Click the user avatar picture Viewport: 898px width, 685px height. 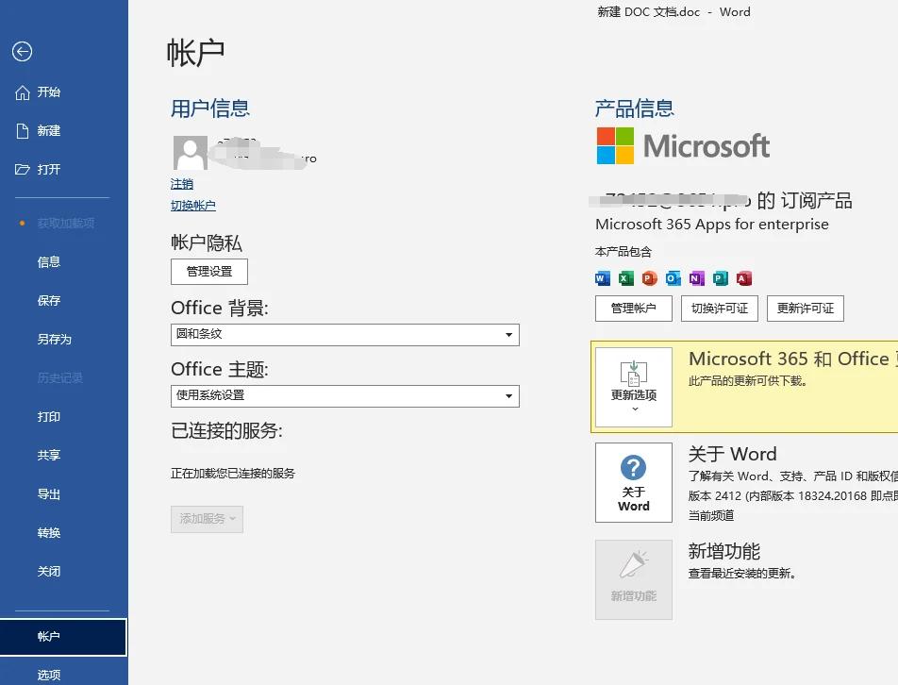tap(191, 152)
